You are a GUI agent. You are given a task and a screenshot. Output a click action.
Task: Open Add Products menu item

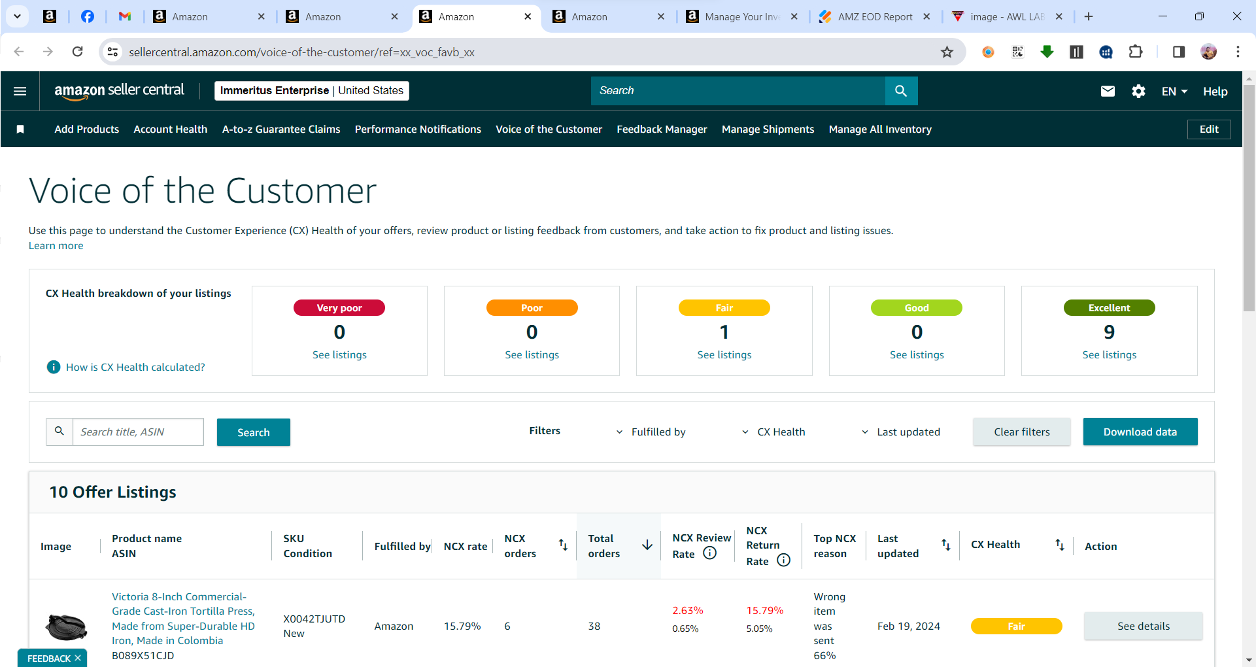tap(87, 129)
